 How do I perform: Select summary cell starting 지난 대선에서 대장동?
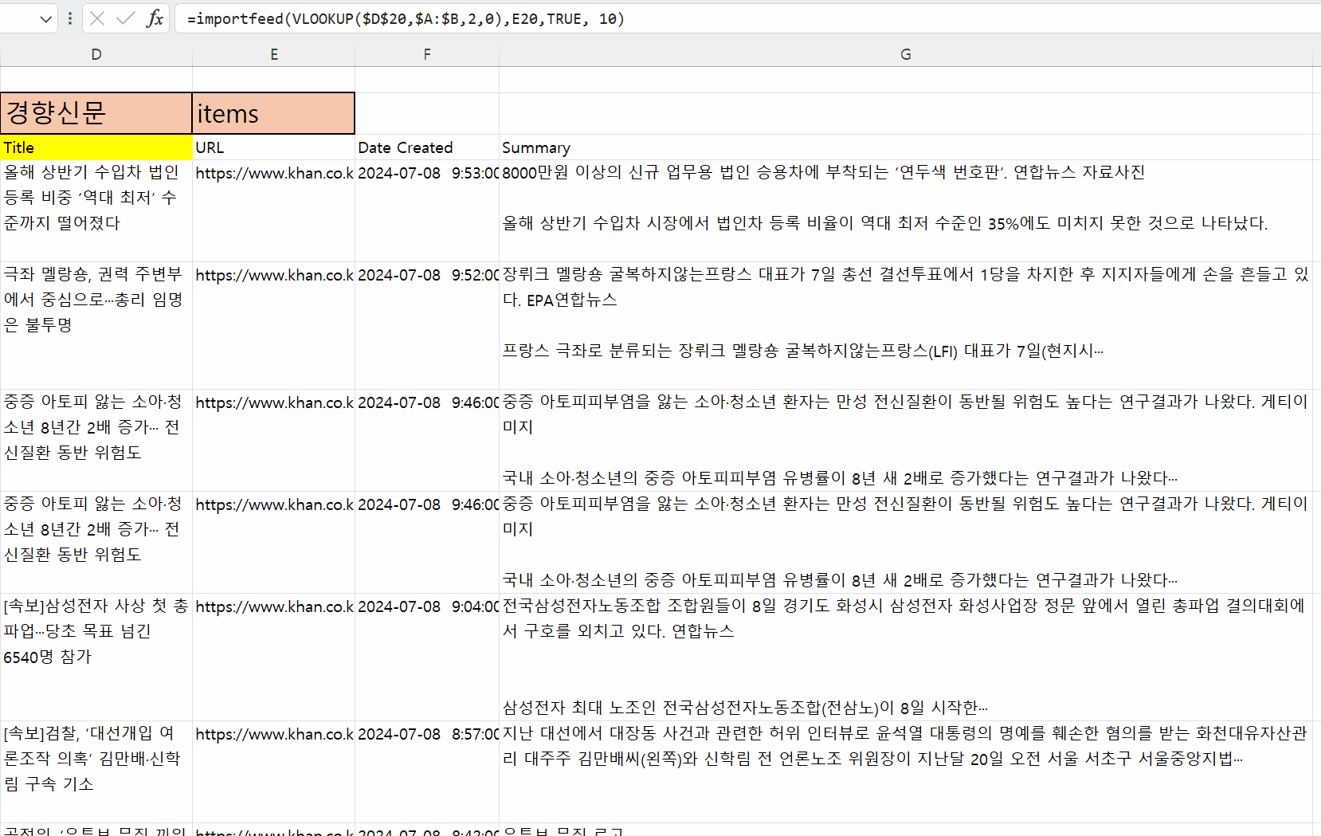pyautogui.click(x=906, y=771)
